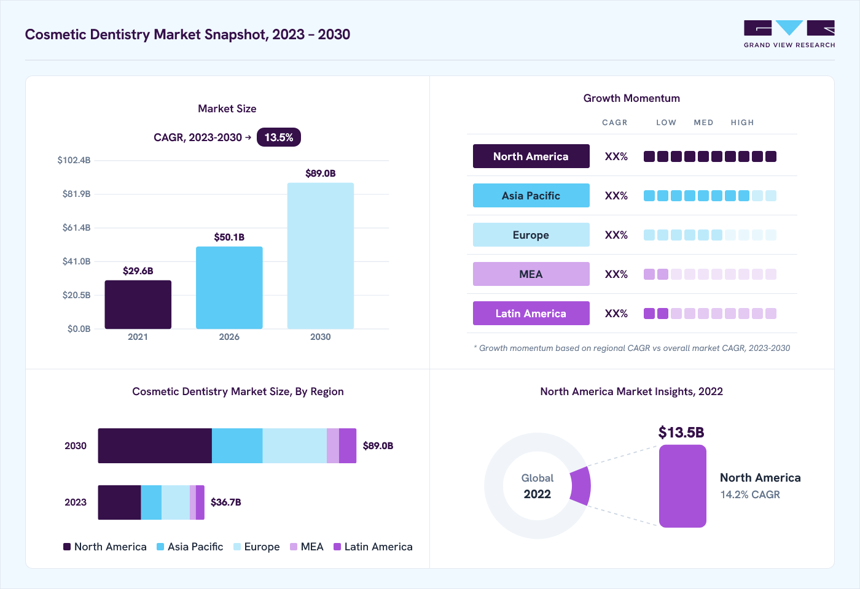The image size is (860, 589).
Task: Click the purple North America donut slice
Action: point(581,486)
